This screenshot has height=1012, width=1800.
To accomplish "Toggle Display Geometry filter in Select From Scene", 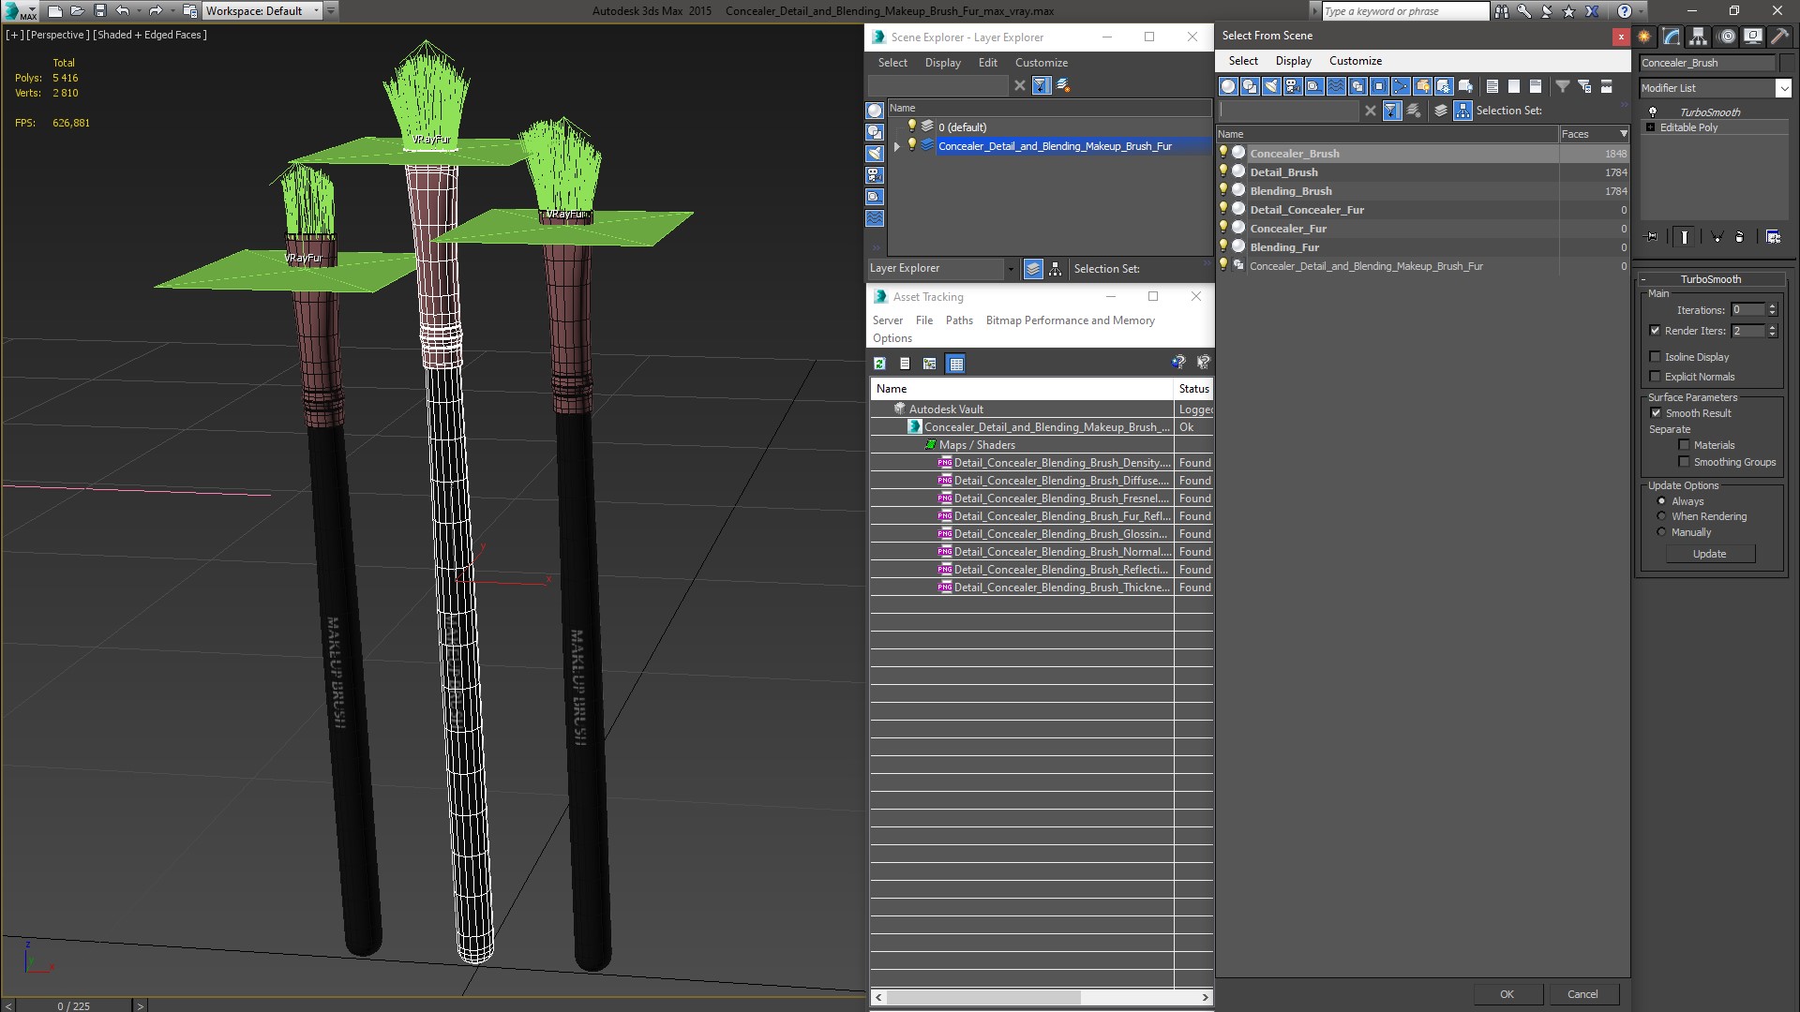I will (1228, 86).
